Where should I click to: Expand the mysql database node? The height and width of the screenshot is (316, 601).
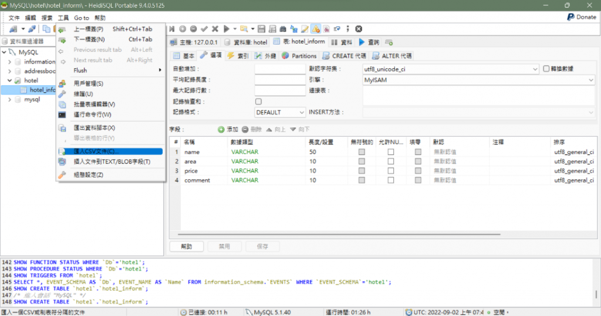coord(9,99)
